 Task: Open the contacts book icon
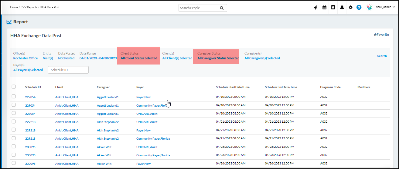333,8
